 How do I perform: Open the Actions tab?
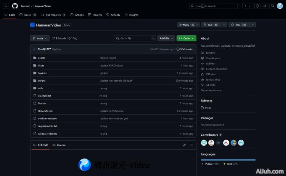coord(77,15)
